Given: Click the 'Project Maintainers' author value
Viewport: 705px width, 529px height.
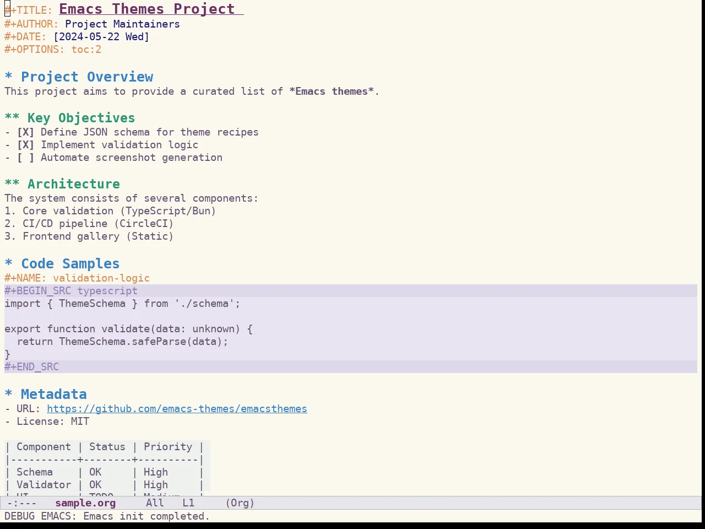Looking at the screenshot, I should pyautogui.click(x=122, y=24).
